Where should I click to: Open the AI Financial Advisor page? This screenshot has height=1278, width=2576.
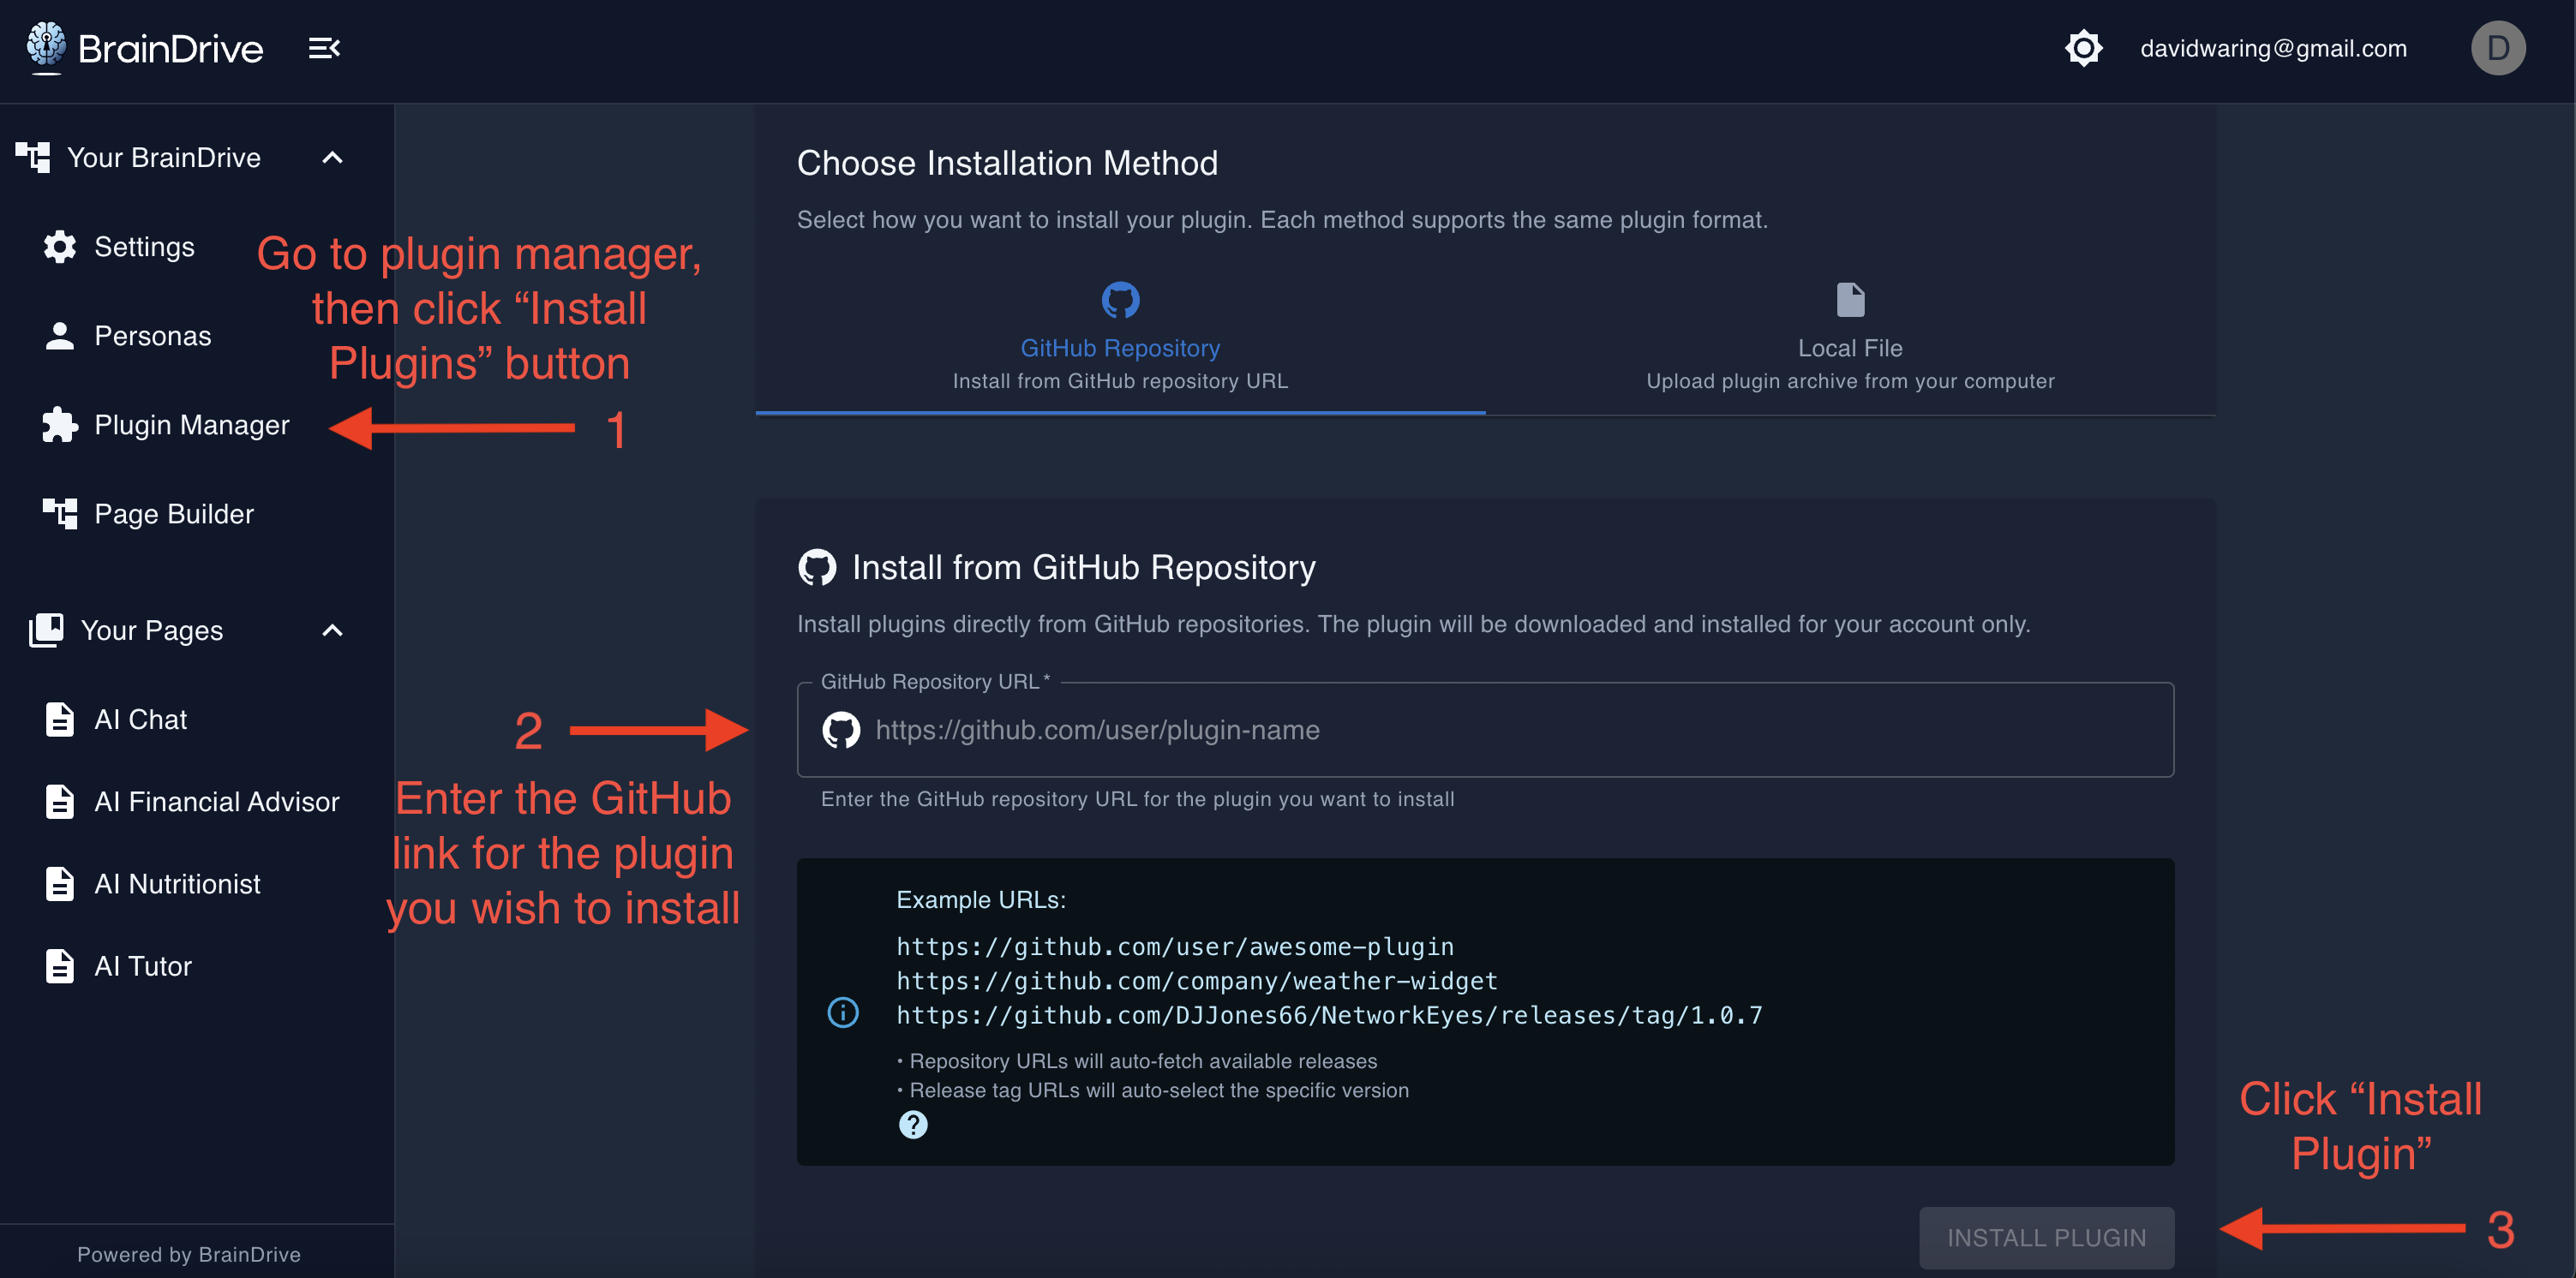[x=216, y=802]
